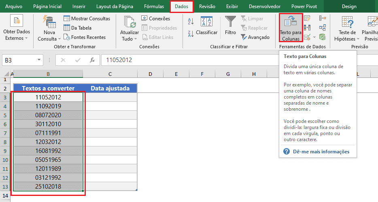The height and width of the screenshot is (202, 378).
Task: Select cell B5 containing 08072020
Action: [x=48, y=115]
